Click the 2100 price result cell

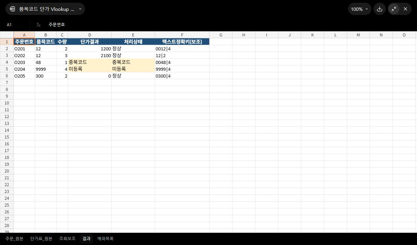click(x=90, y=55)
